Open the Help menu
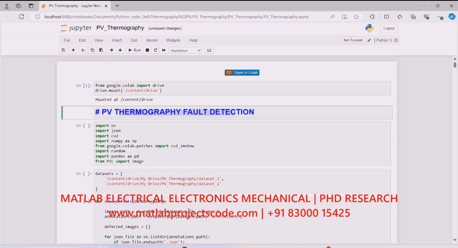The height and width of the screenshot is (248, 458). (193, 40)
